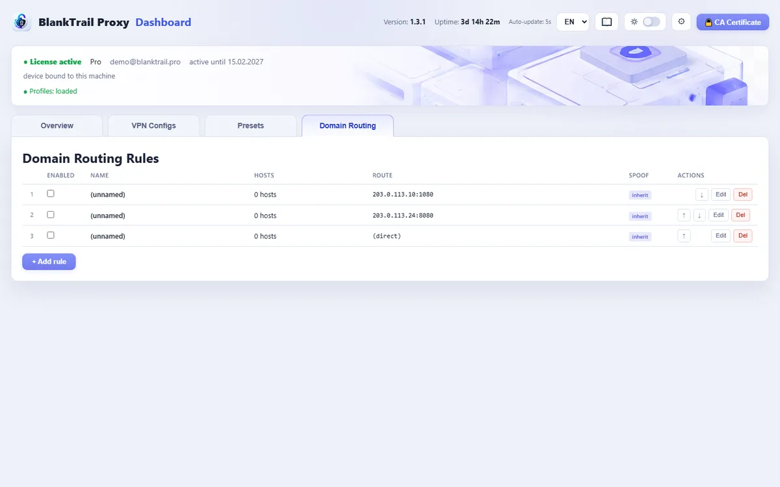Image resolution: width=780 pixels, height=487 pixels.
Task: Click 0 hosts cell of rule 3
Action: [x=265, y=236]
